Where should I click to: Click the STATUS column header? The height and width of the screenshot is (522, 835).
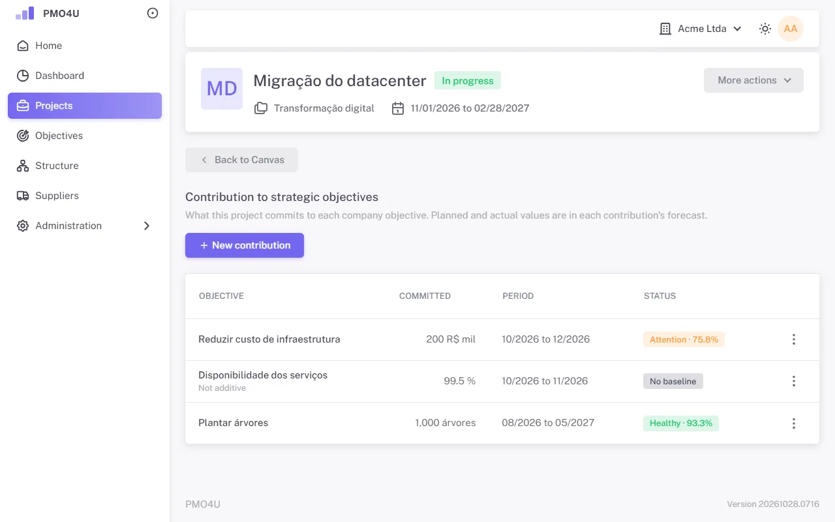pyautogui.click(x=660, y=296)
